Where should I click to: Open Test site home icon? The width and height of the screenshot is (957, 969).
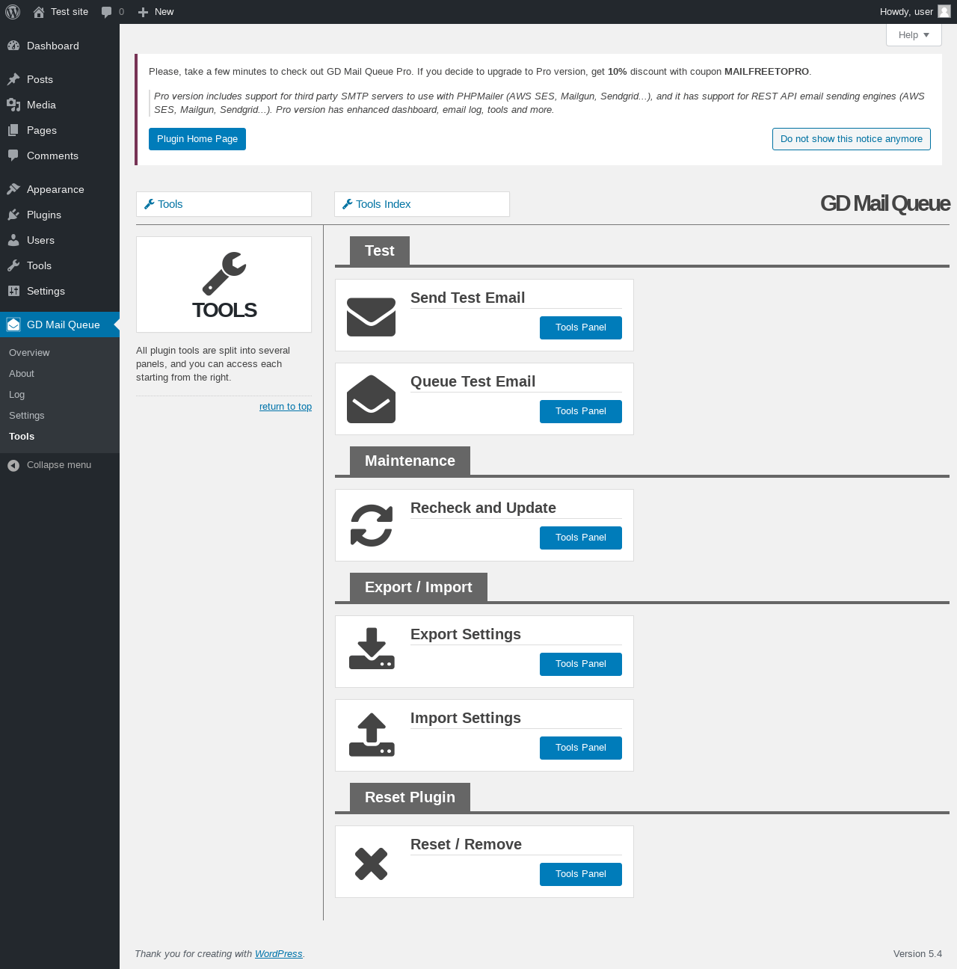tap(39, 12)
